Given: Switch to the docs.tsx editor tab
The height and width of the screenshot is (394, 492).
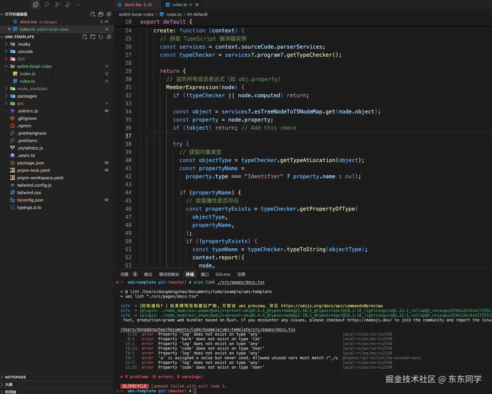Looking at the screenshot, I should point(134,5).
